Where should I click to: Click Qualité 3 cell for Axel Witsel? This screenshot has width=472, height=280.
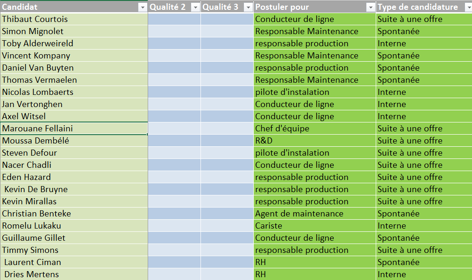pyautogui.click(x=227, y=116)
